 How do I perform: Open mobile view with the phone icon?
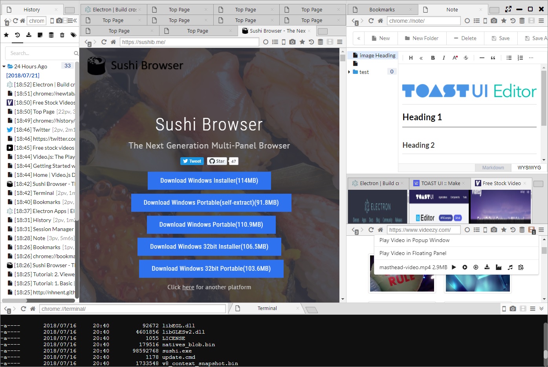tap(485, 20)
